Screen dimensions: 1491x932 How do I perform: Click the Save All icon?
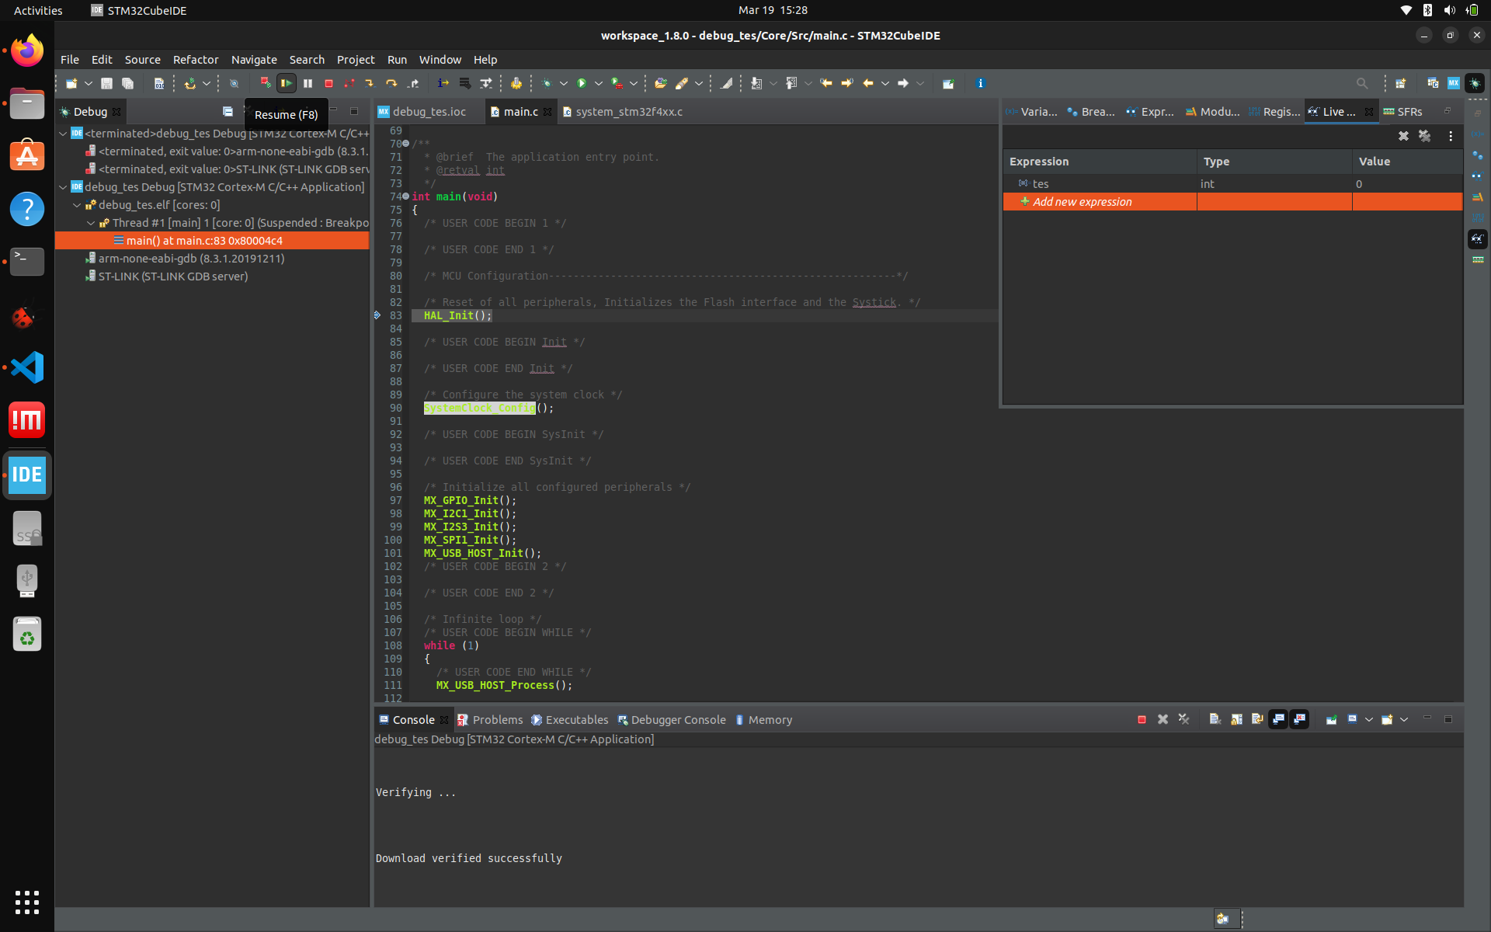[128, 83]
